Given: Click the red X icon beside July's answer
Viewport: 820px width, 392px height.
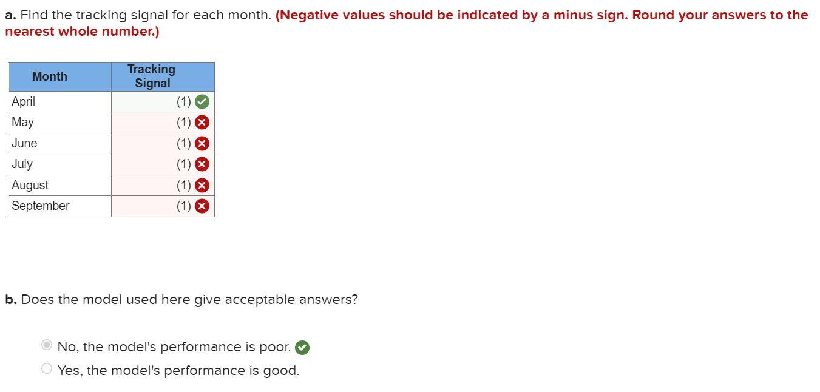Looking at the screenshot, I should [x=202, y=164].
